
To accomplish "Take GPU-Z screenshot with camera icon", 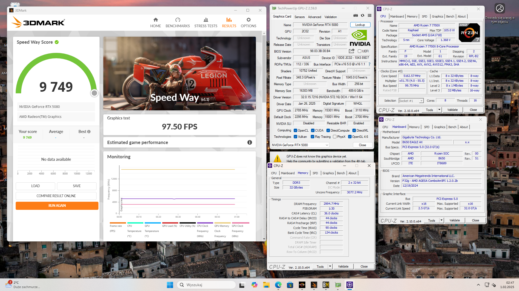I will click(356, 16).
